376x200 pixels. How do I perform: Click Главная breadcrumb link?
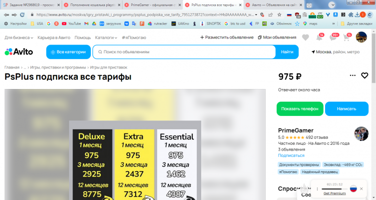pyautogui.click(x=12, y=67)
